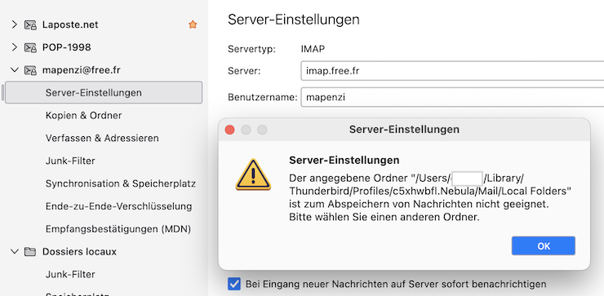Collapse the Dossiers locaux tree

[x=14, y=252]
